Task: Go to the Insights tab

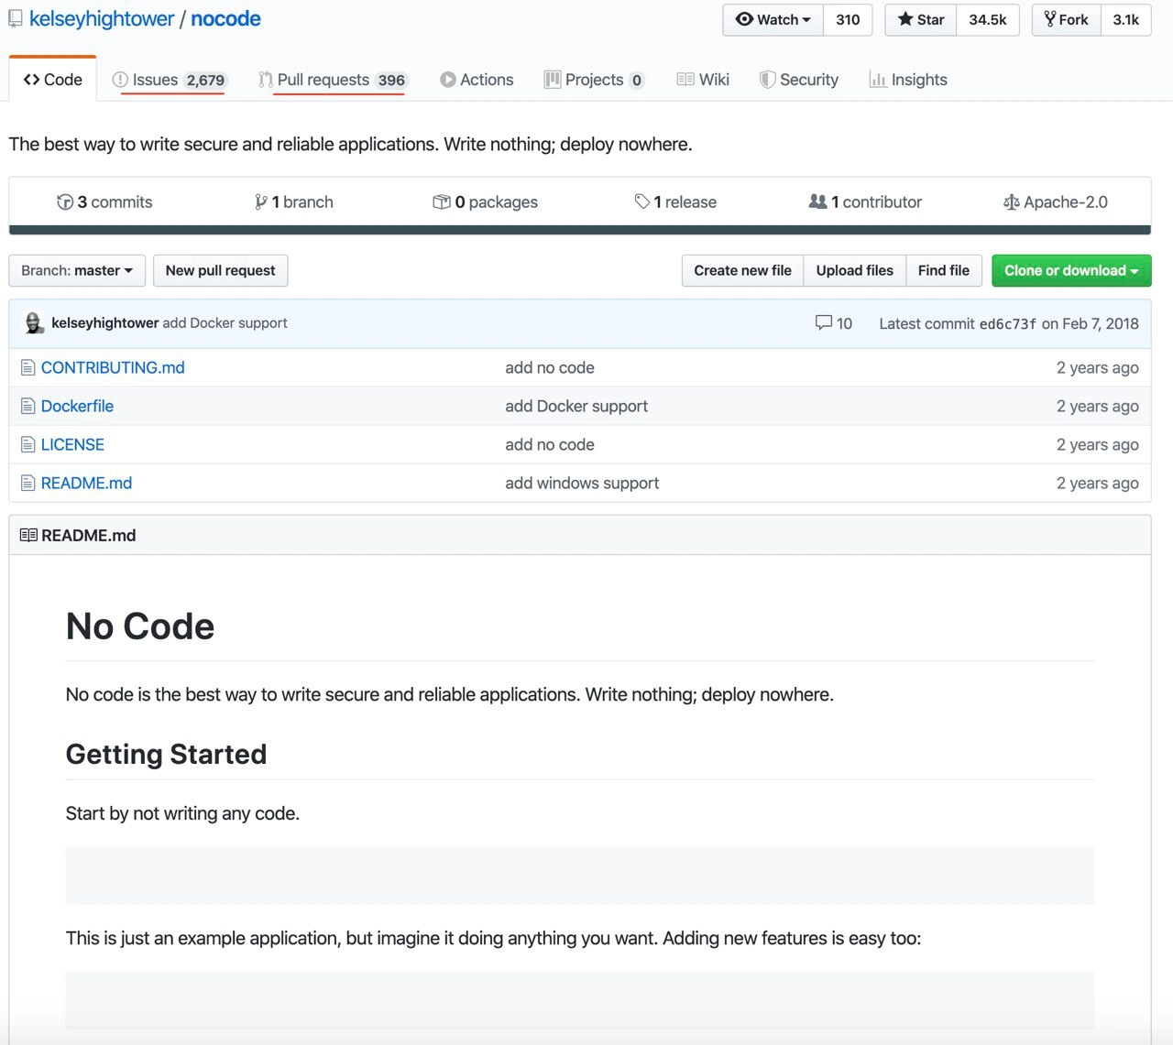Action: click(908, 80)
